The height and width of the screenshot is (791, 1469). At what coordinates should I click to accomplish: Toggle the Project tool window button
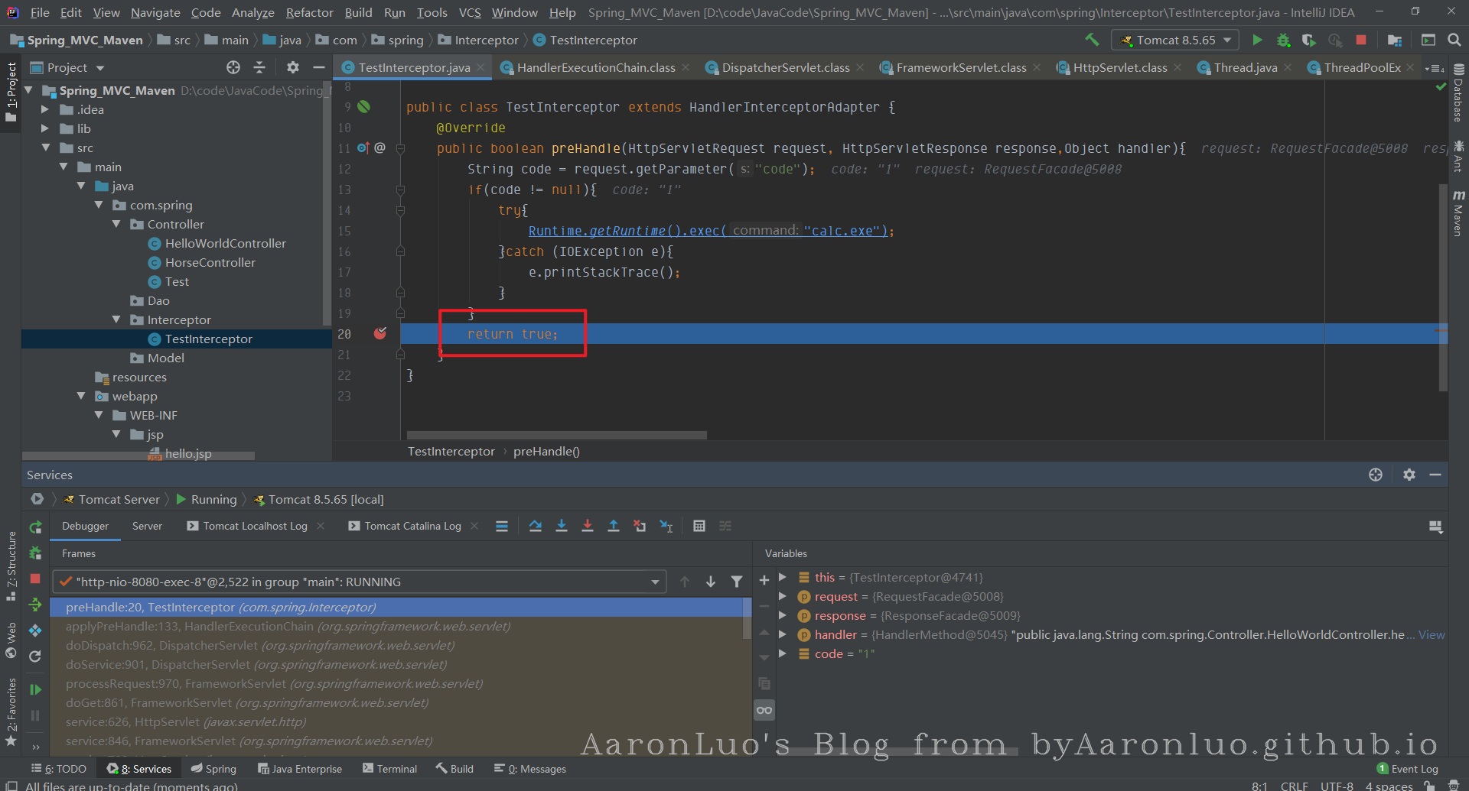point(11,92)
